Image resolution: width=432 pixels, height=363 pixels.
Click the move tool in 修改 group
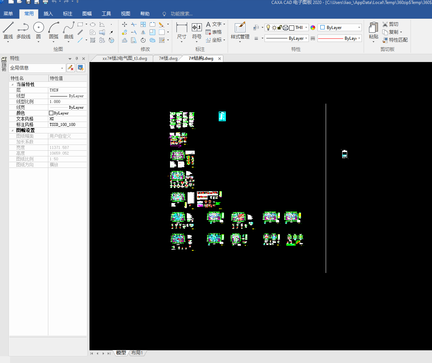pos(124,24)
